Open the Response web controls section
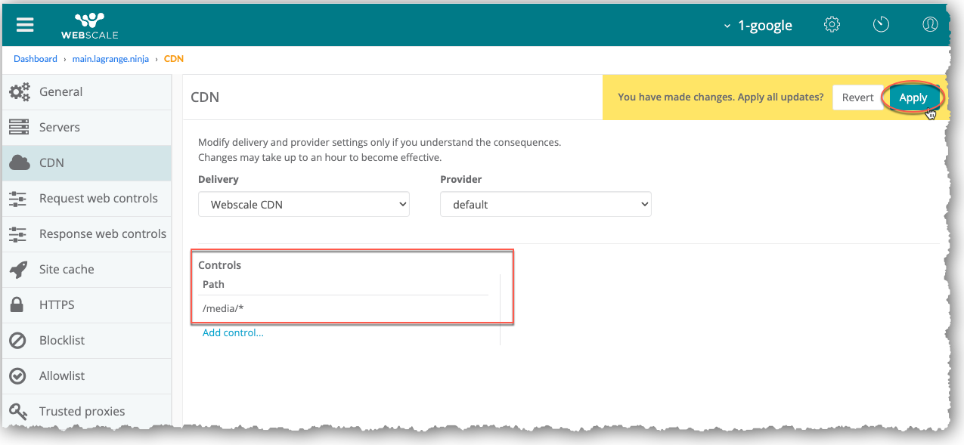Image resolution: width=964 pixels, height=445 pixels. coord(102,234)
